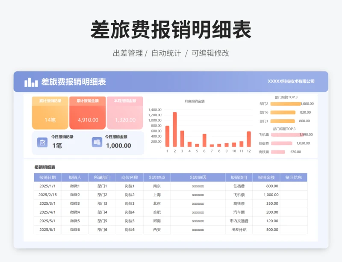Click the 西安 location cell
342x262 pixels.
tap(157, 230)
